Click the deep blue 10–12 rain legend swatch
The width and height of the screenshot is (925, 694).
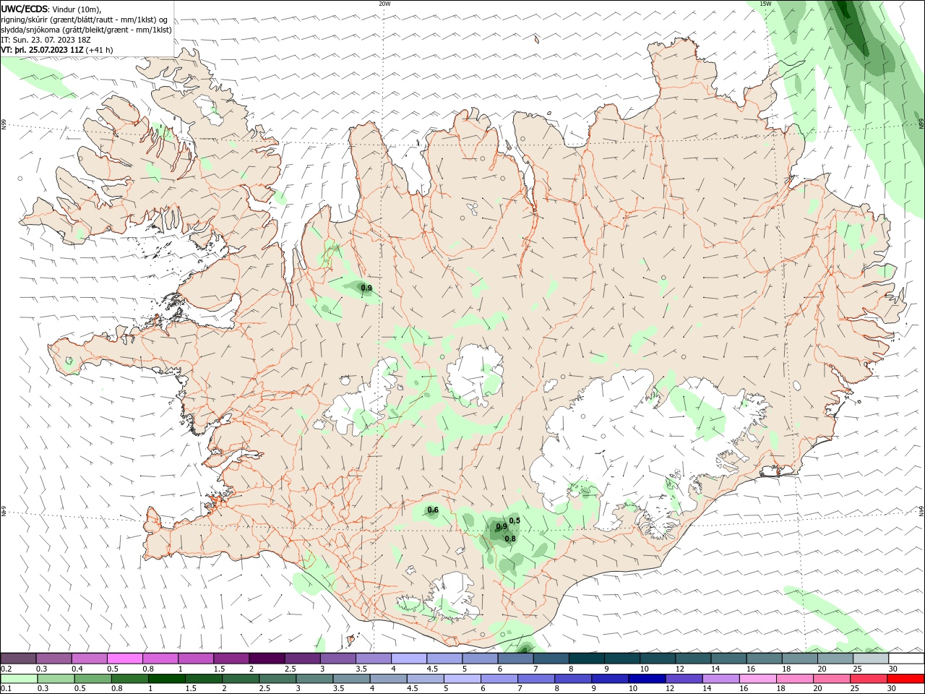coord(647,679)
